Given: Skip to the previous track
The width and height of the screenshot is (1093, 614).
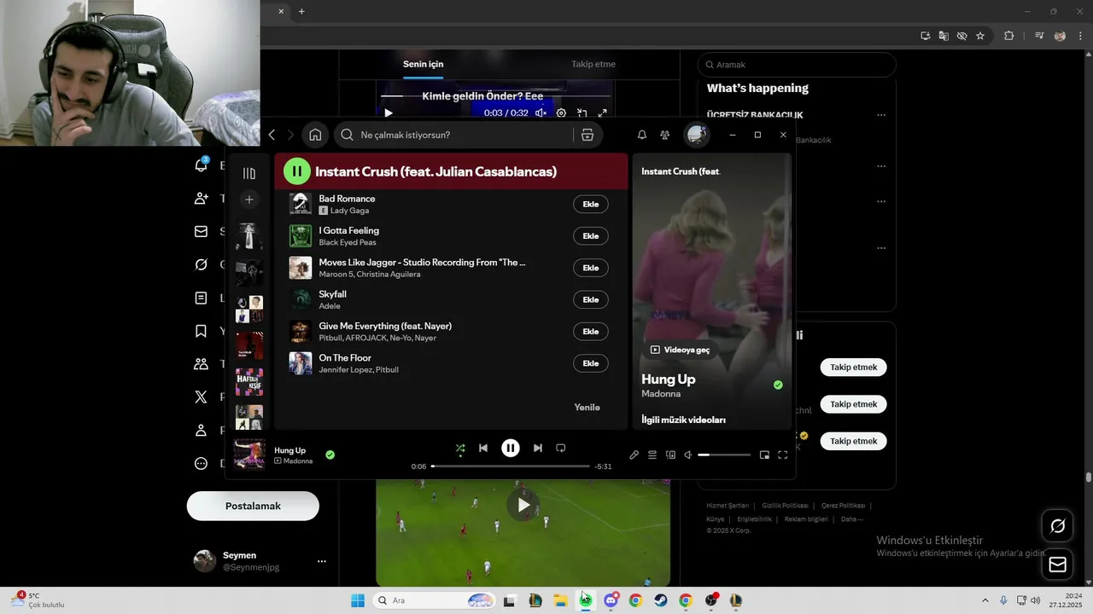Looking at the screenshot, I should point(483,448).
